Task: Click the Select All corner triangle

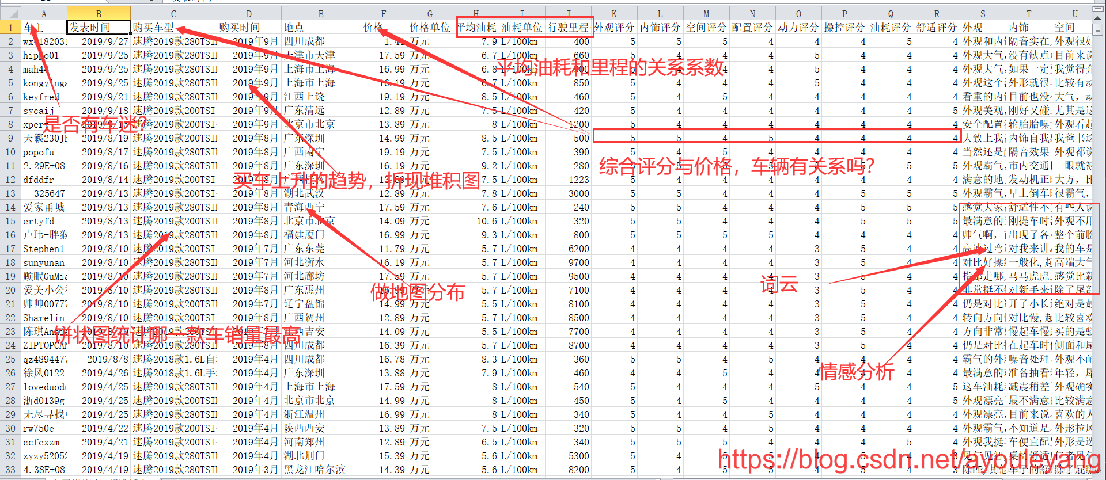Action: [10, 13]
